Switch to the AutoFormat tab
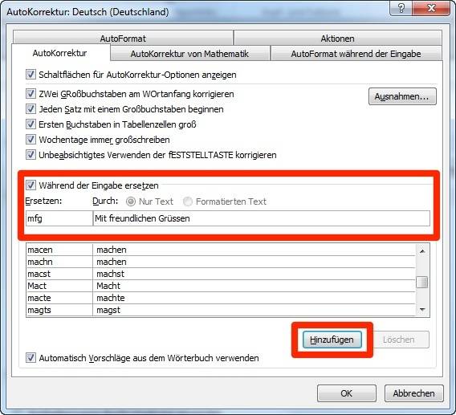This screenshot has width=456, height=415. 123,38
